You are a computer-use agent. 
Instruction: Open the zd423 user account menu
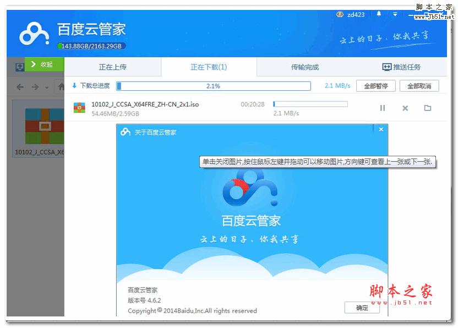pyautogui.click(x=351, y=14)
